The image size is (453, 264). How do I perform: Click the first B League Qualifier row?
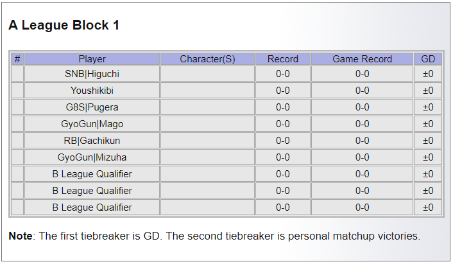(92, 174)
